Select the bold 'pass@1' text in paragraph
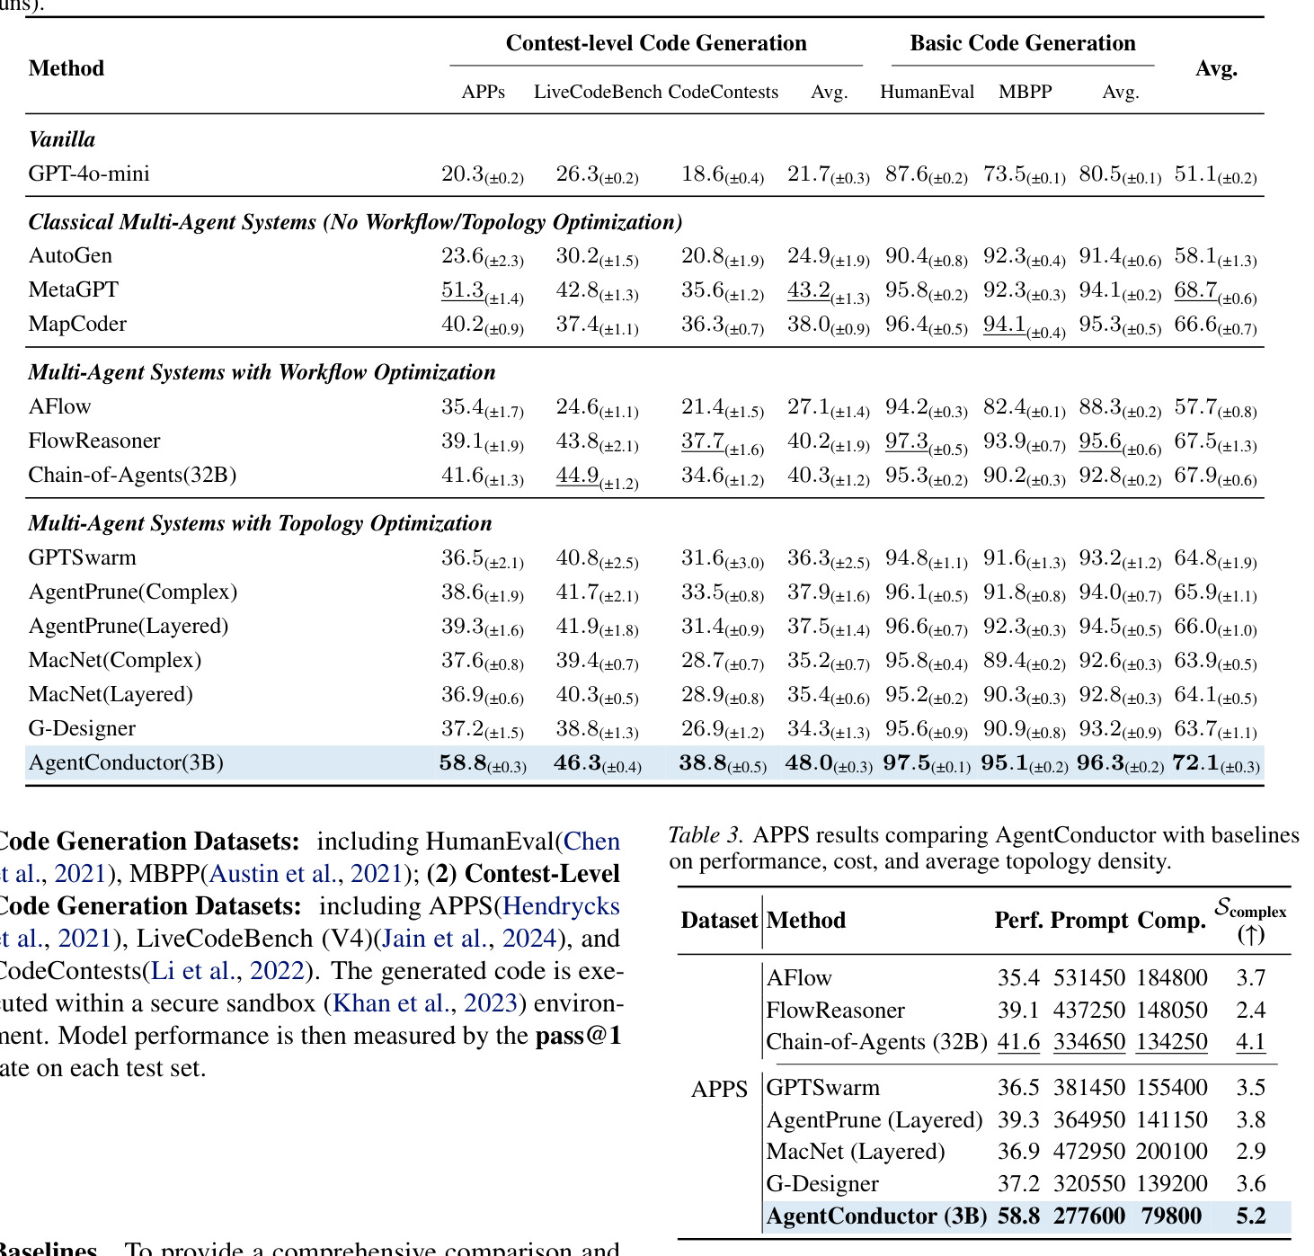The image size is (1314, 1256). point(579,1036)
